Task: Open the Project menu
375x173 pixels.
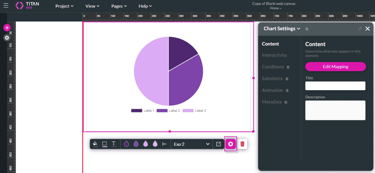Action: tap(64, 6)
